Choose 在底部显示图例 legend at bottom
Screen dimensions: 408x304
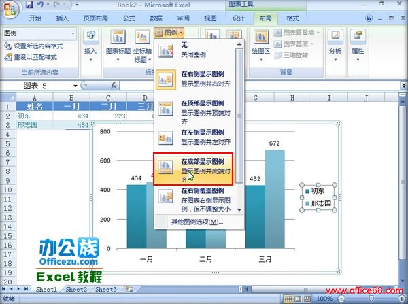193,169
